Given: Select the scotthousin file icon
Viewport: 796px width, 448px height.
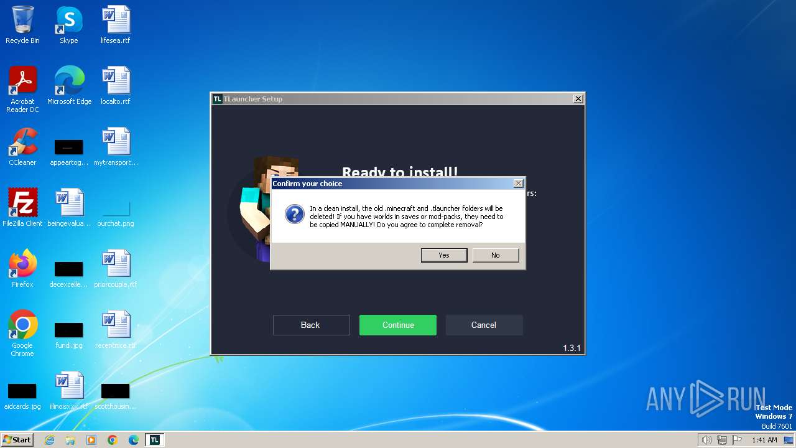Looking at the screenshot, I should point(116,396).
